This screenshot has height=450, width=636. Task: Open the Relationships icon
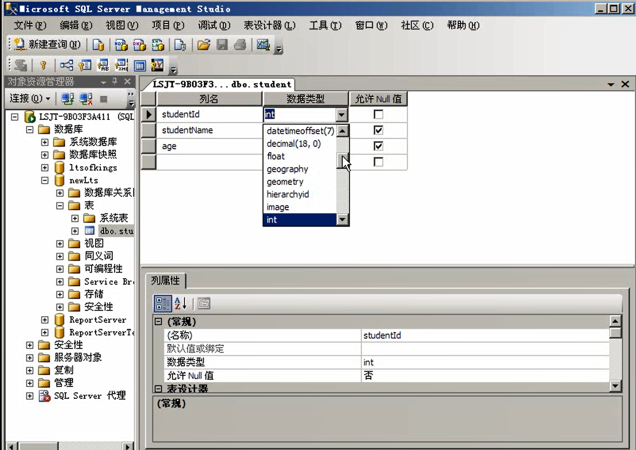tap(67, 66)
